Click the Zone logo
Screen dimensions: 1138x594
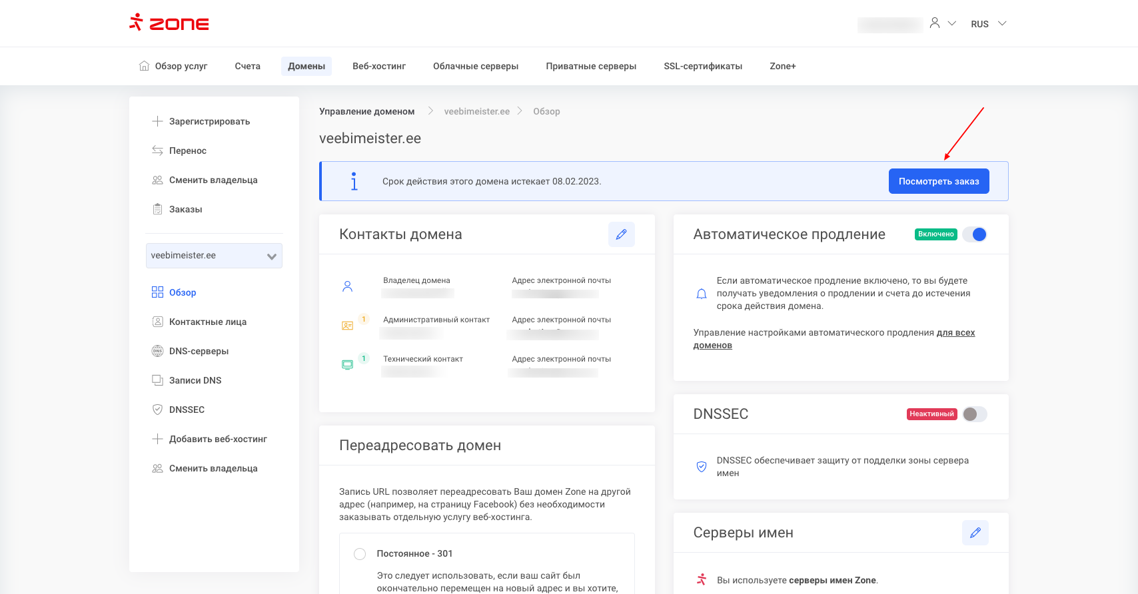[x=169, y=23]
